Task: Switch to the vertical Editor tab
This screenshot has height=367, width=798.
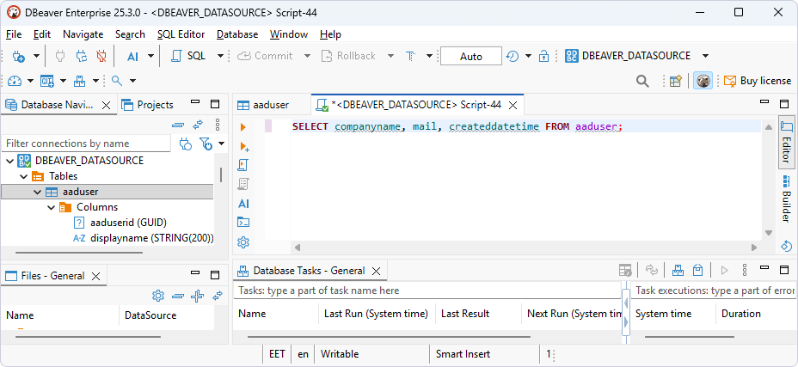Action: 787,141
